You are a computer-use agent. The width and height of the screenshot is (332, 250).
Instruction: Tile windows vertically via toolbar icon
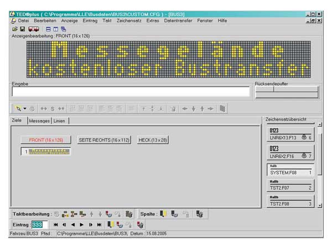pos(56,29)
